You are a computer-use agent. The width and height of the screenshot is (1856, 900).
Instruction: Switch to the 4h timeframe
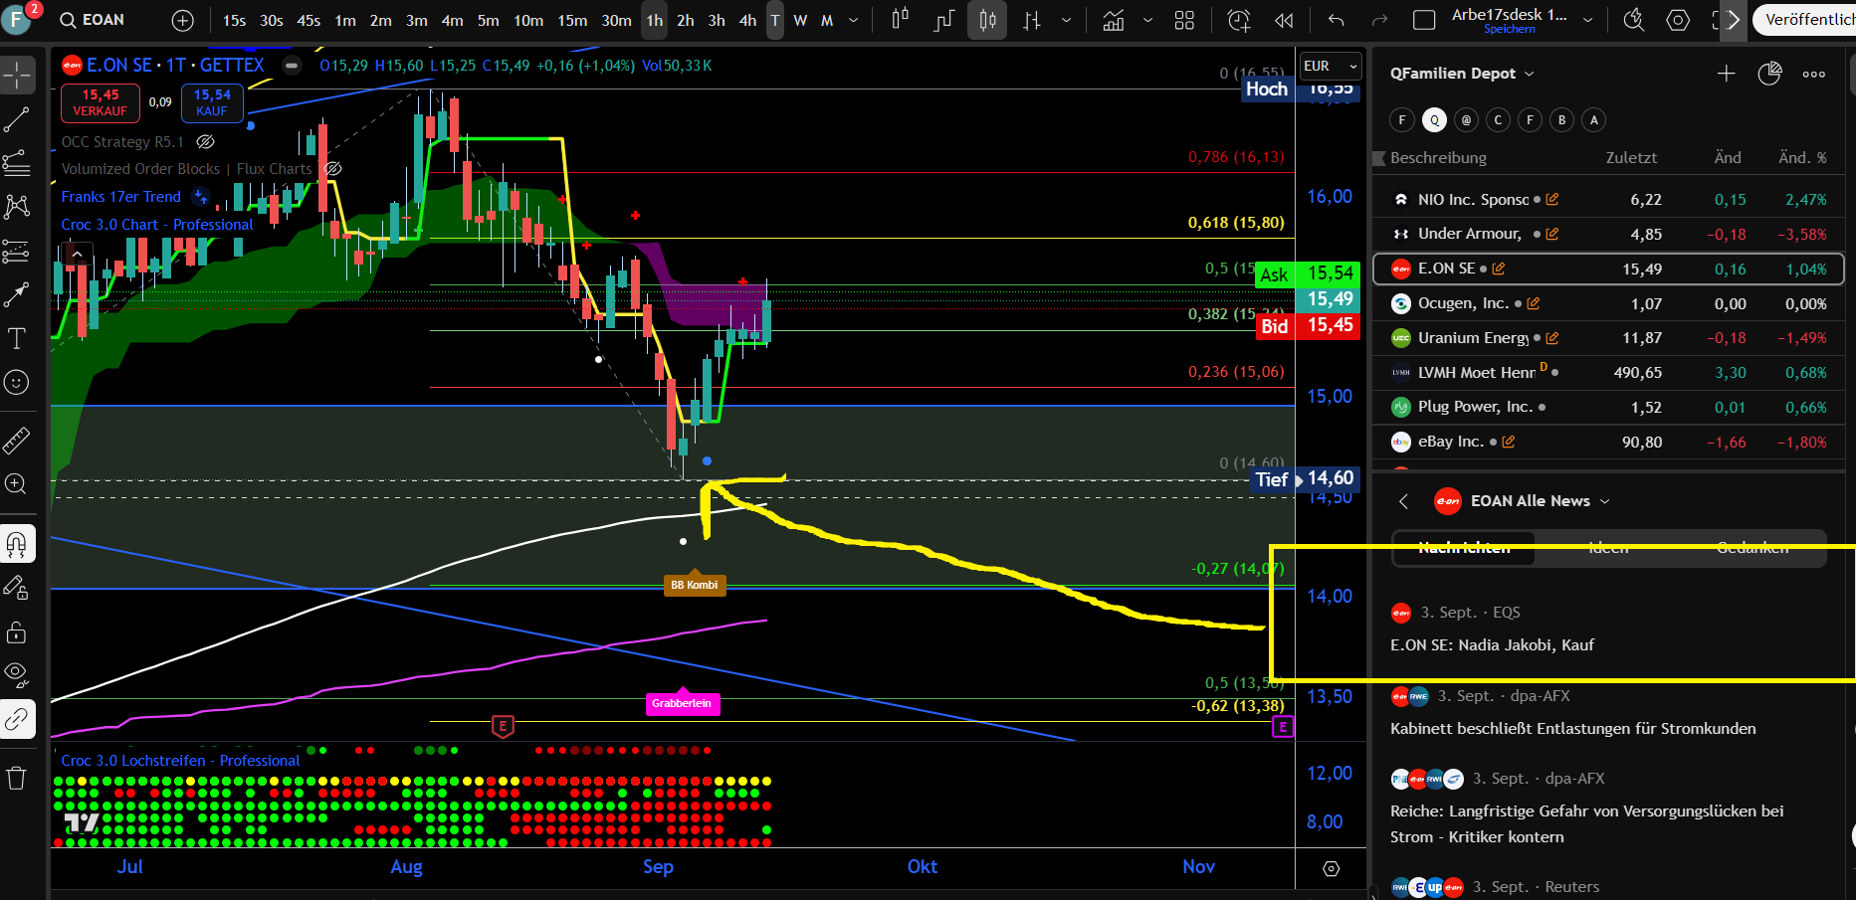tap(747, 20)
